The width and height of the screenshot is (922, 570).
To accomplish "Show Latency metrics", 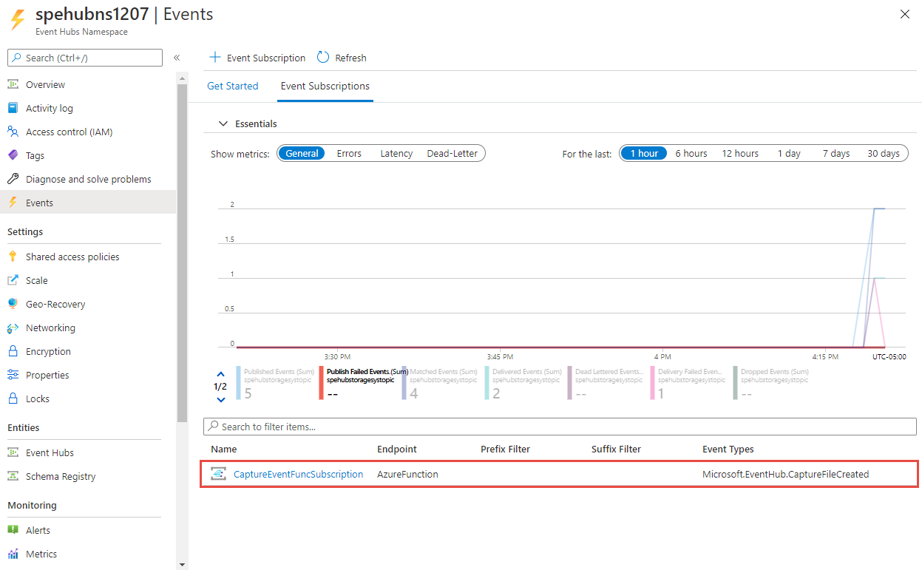I will point(396,153).
